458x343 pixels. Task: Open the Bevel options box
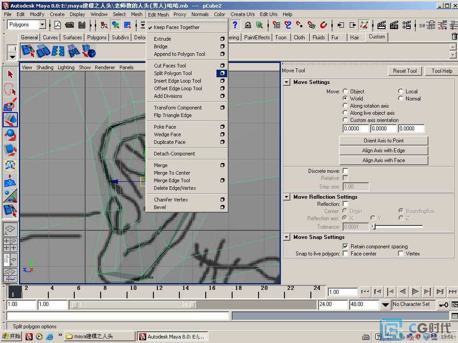click(222, 207)
